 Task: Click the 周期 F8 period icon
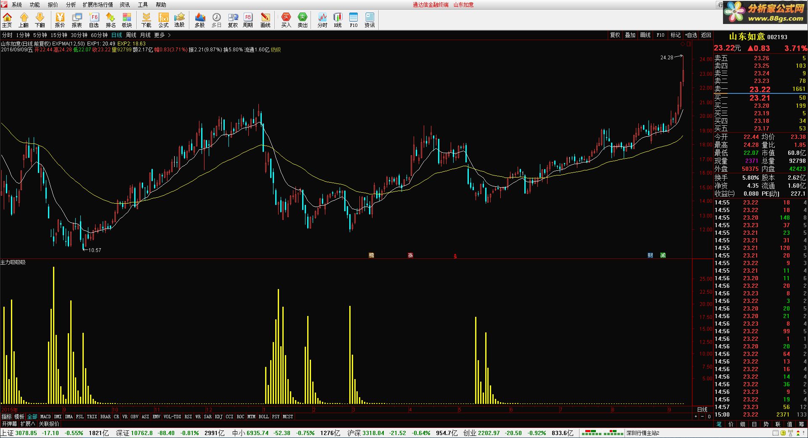tap(248, 20)
